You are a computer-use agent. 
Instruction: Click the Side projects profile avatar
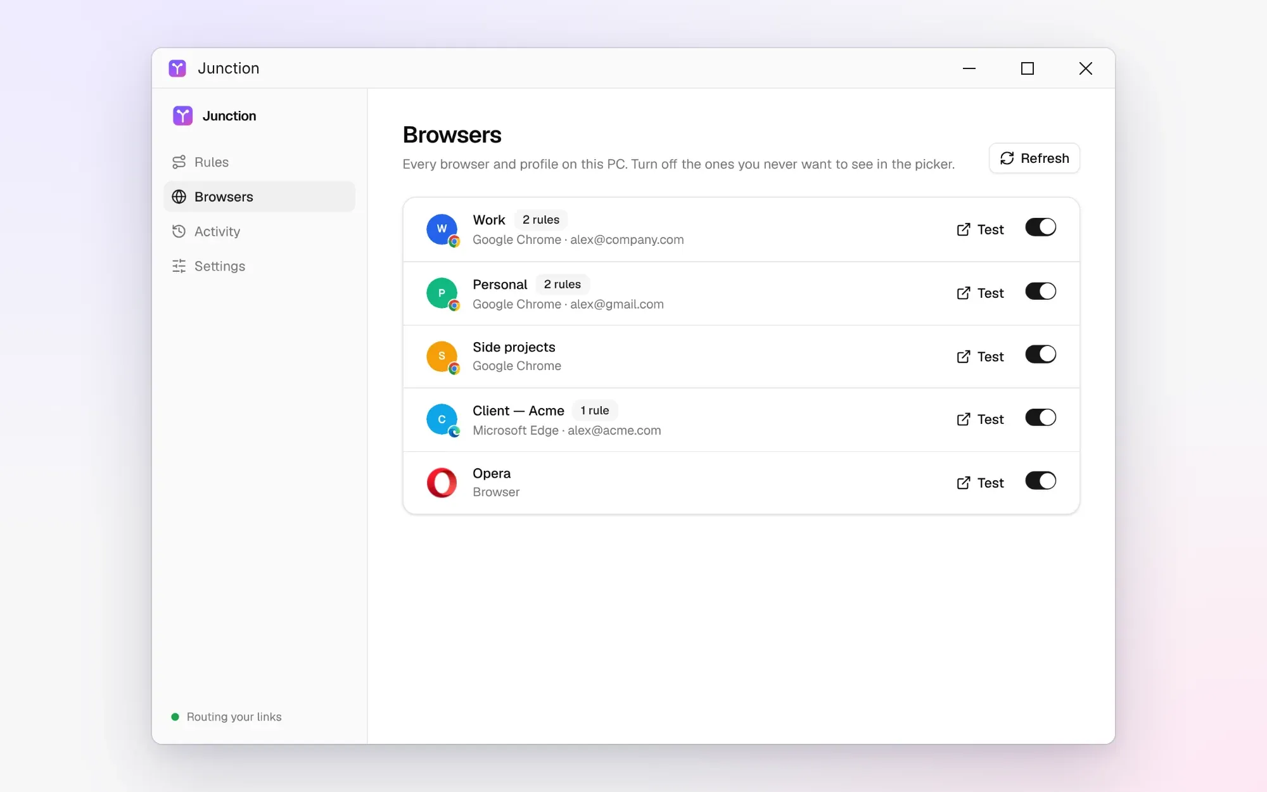click(x=442, y=357)
